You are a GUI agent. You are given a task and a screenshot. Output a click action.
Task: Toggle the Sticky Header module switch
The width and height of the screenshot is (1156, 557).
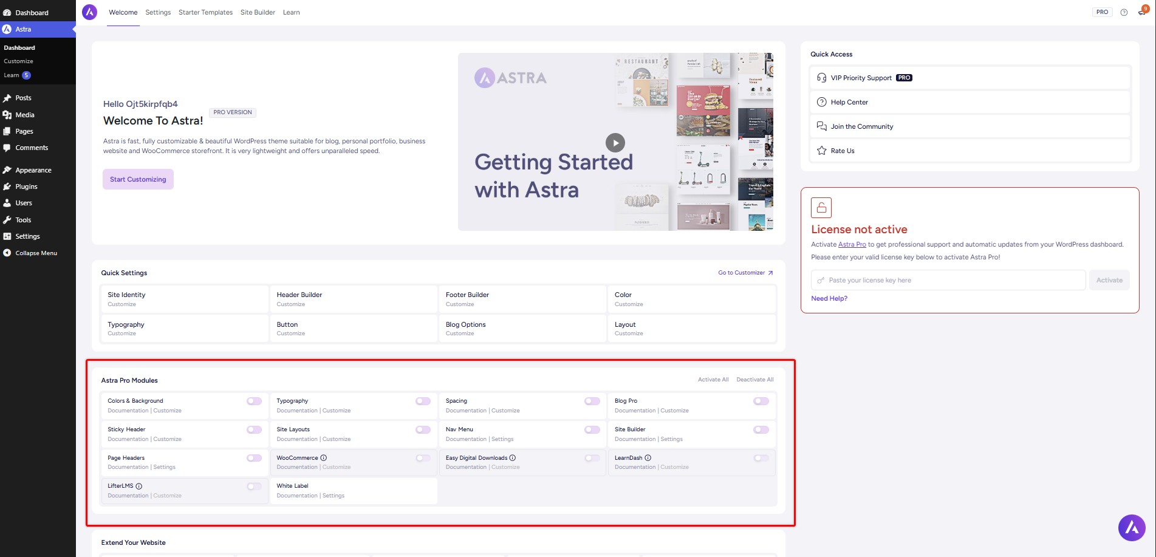255,429
